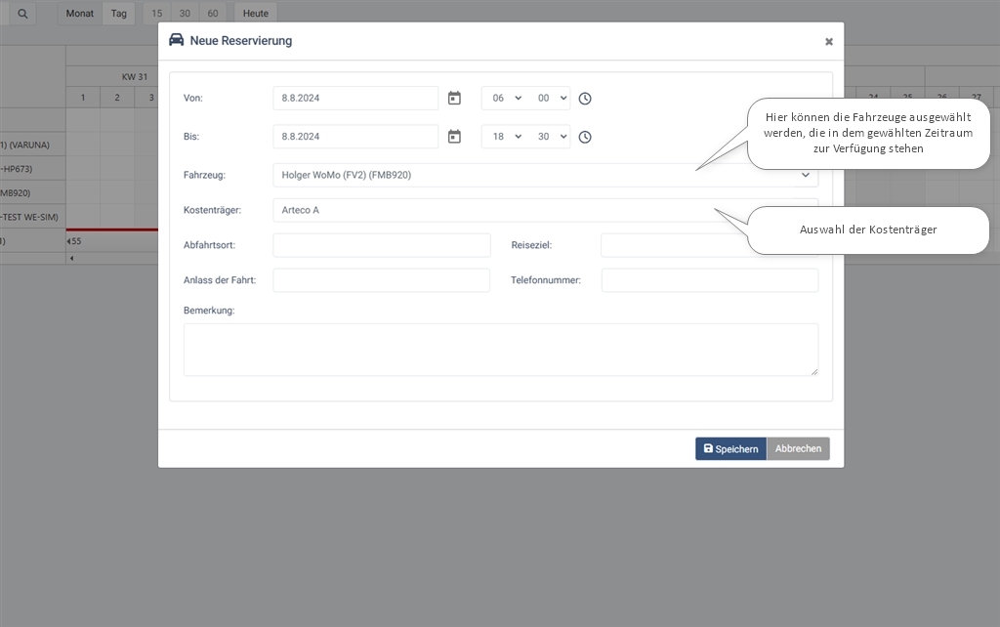Image resolution: width=1000 pixels, height=627 pixels.
Task: Open the end minute dropdown showing 30
Action: click(x=552, y=137)
